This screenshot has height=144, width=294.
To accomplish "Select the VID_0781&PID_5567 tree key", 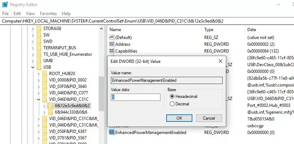I will [68, 138].
